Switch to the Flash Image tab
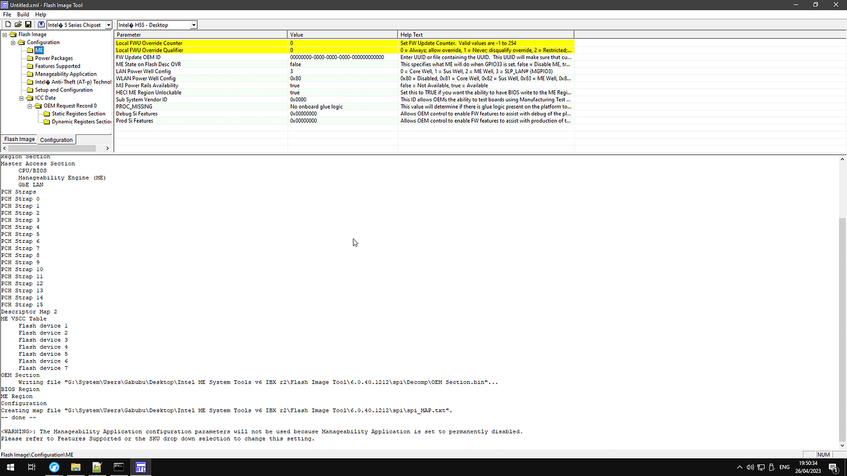The image size is (847, 476). click(x=20, y=139)
